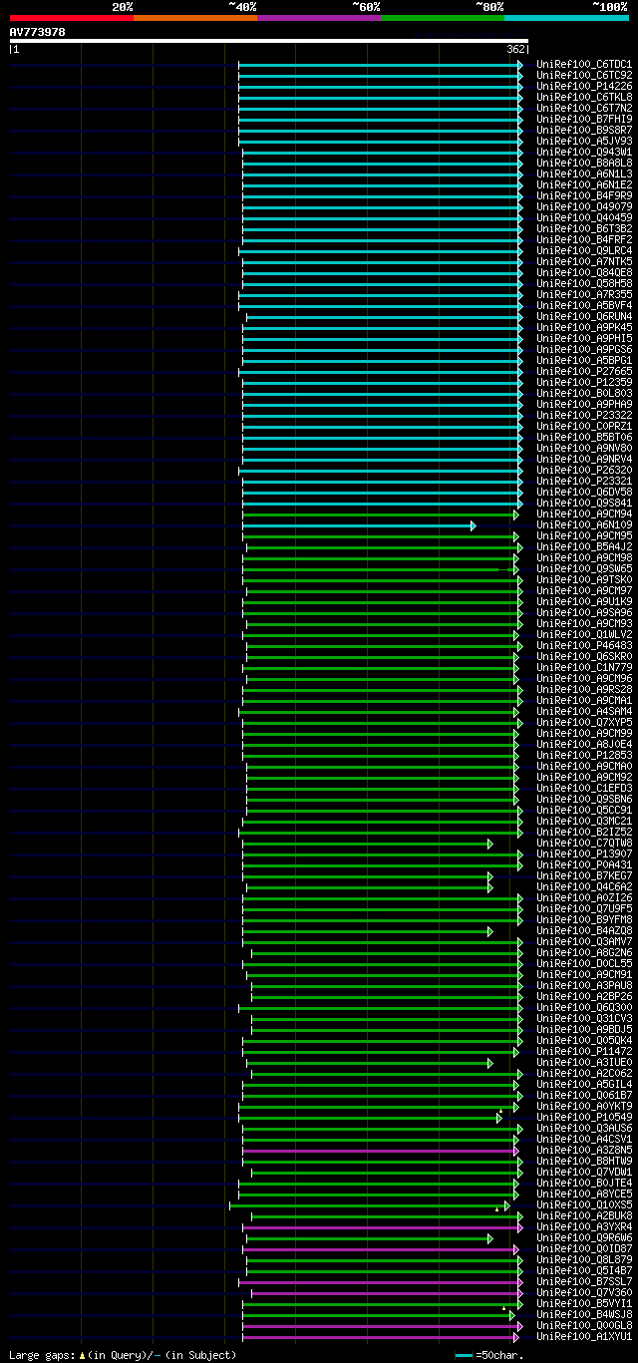Open hit UniRef100_Q10XS5

coord(584,1205)
